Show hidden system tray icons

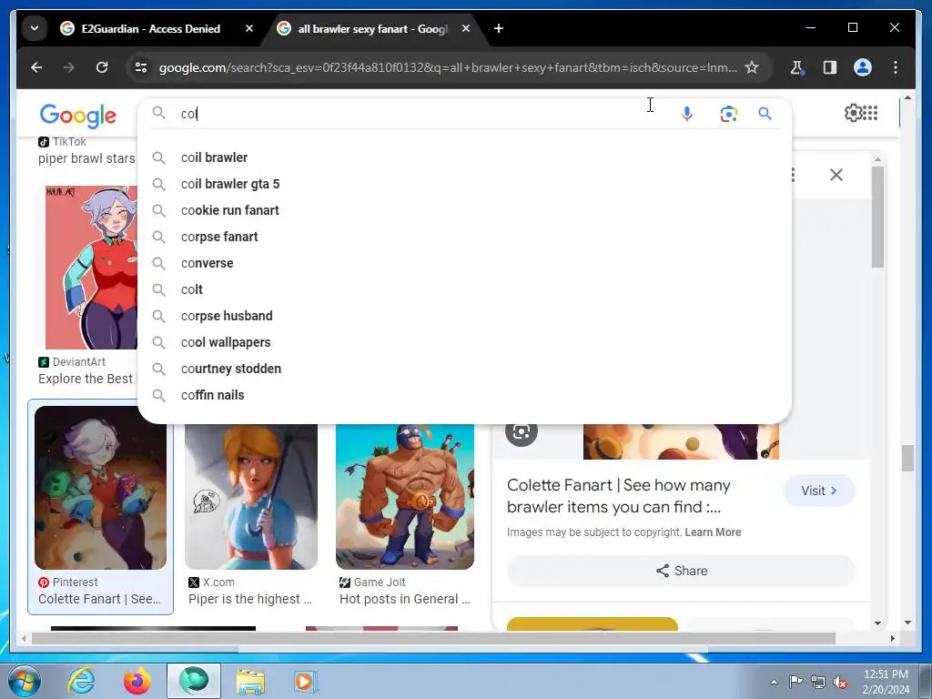point(774,682)
